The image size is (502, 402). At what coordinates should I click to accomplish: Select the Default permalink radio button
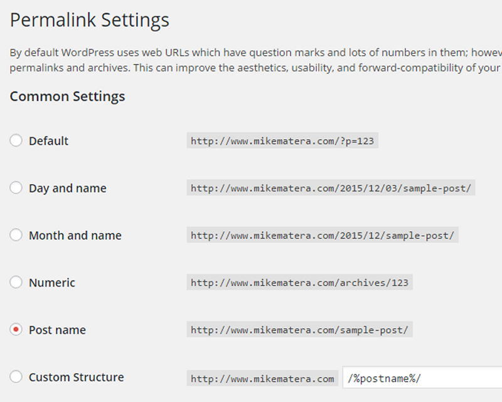click(16, 140)
